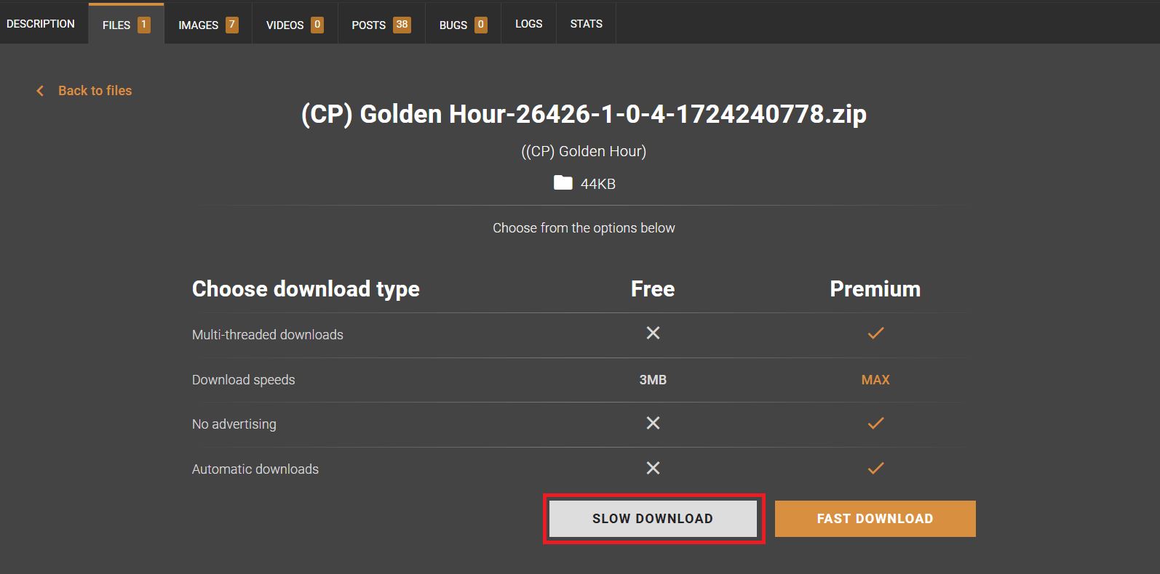The image size is (1160, 574).
Task: Switch to the Images tab
Action: pos(207,25)
